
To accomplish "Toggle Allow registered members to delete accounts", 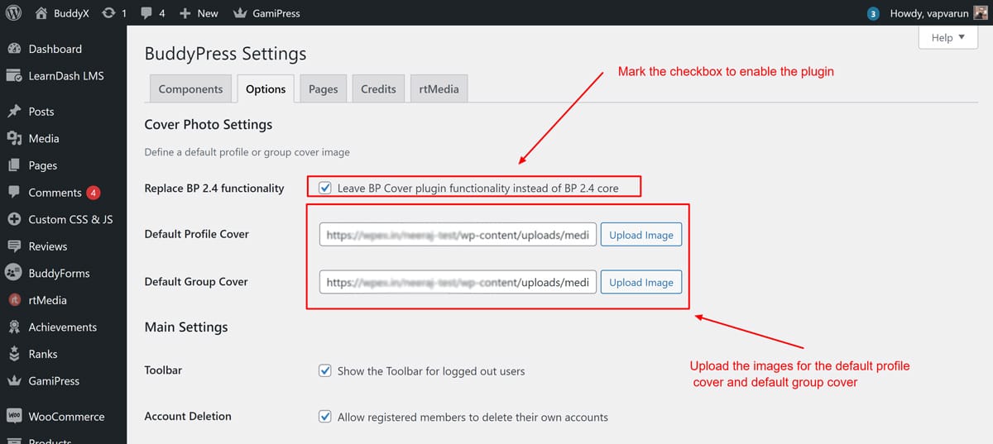I will pos(325,418).
